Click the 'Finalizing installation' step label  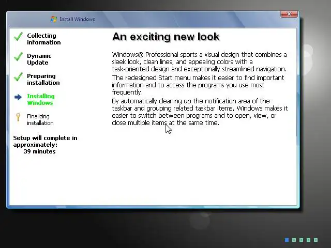pyautogui.click(x=40, y=119)
